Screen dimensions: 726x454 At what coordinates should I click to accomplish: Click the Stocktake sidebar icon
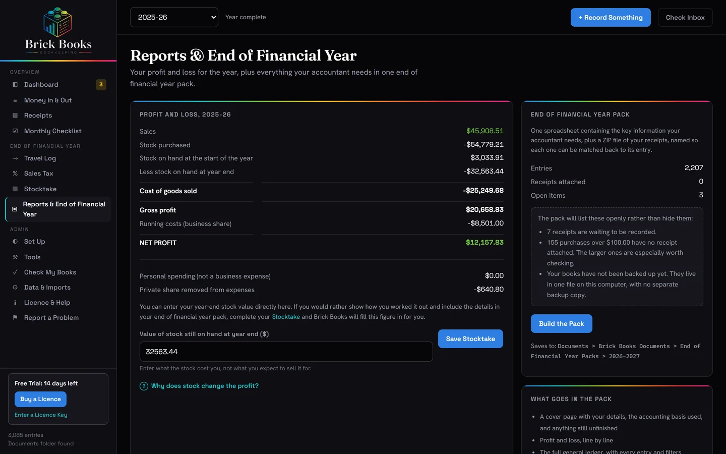tap(15, 189)
